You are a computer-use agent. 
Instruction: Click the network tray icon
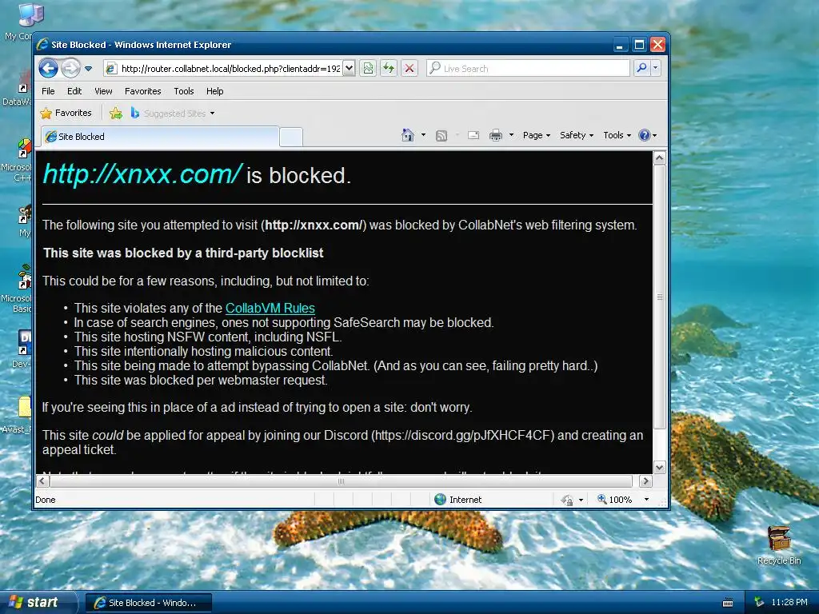point(758,603)
